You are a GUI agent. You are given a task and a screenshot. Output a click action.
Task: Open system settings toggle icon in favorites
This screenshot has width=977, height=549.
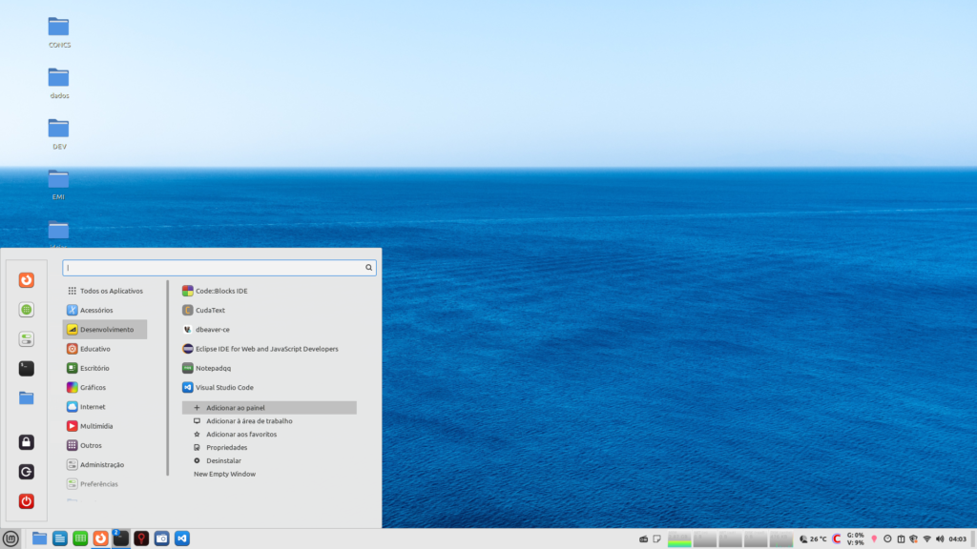pyautogui.click(x=27, y=339)
